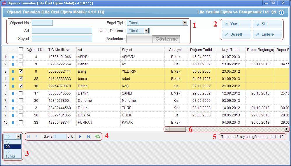Check the box for Deniz TÜRE

point(21,108)
